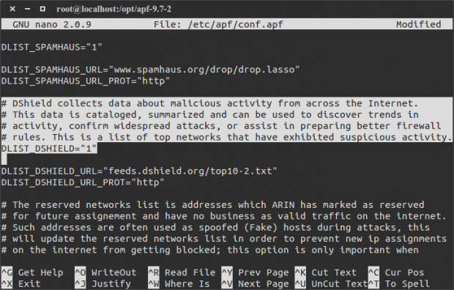Click the text cursor block below DLIST_DSHIELD
The height and width of the screenshot is (290, 454).
click(x=4, y=160)
